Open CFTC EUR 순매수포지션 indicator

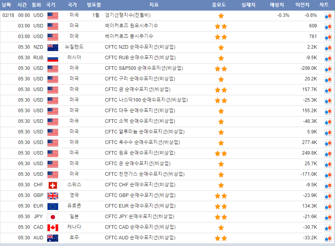140,206
